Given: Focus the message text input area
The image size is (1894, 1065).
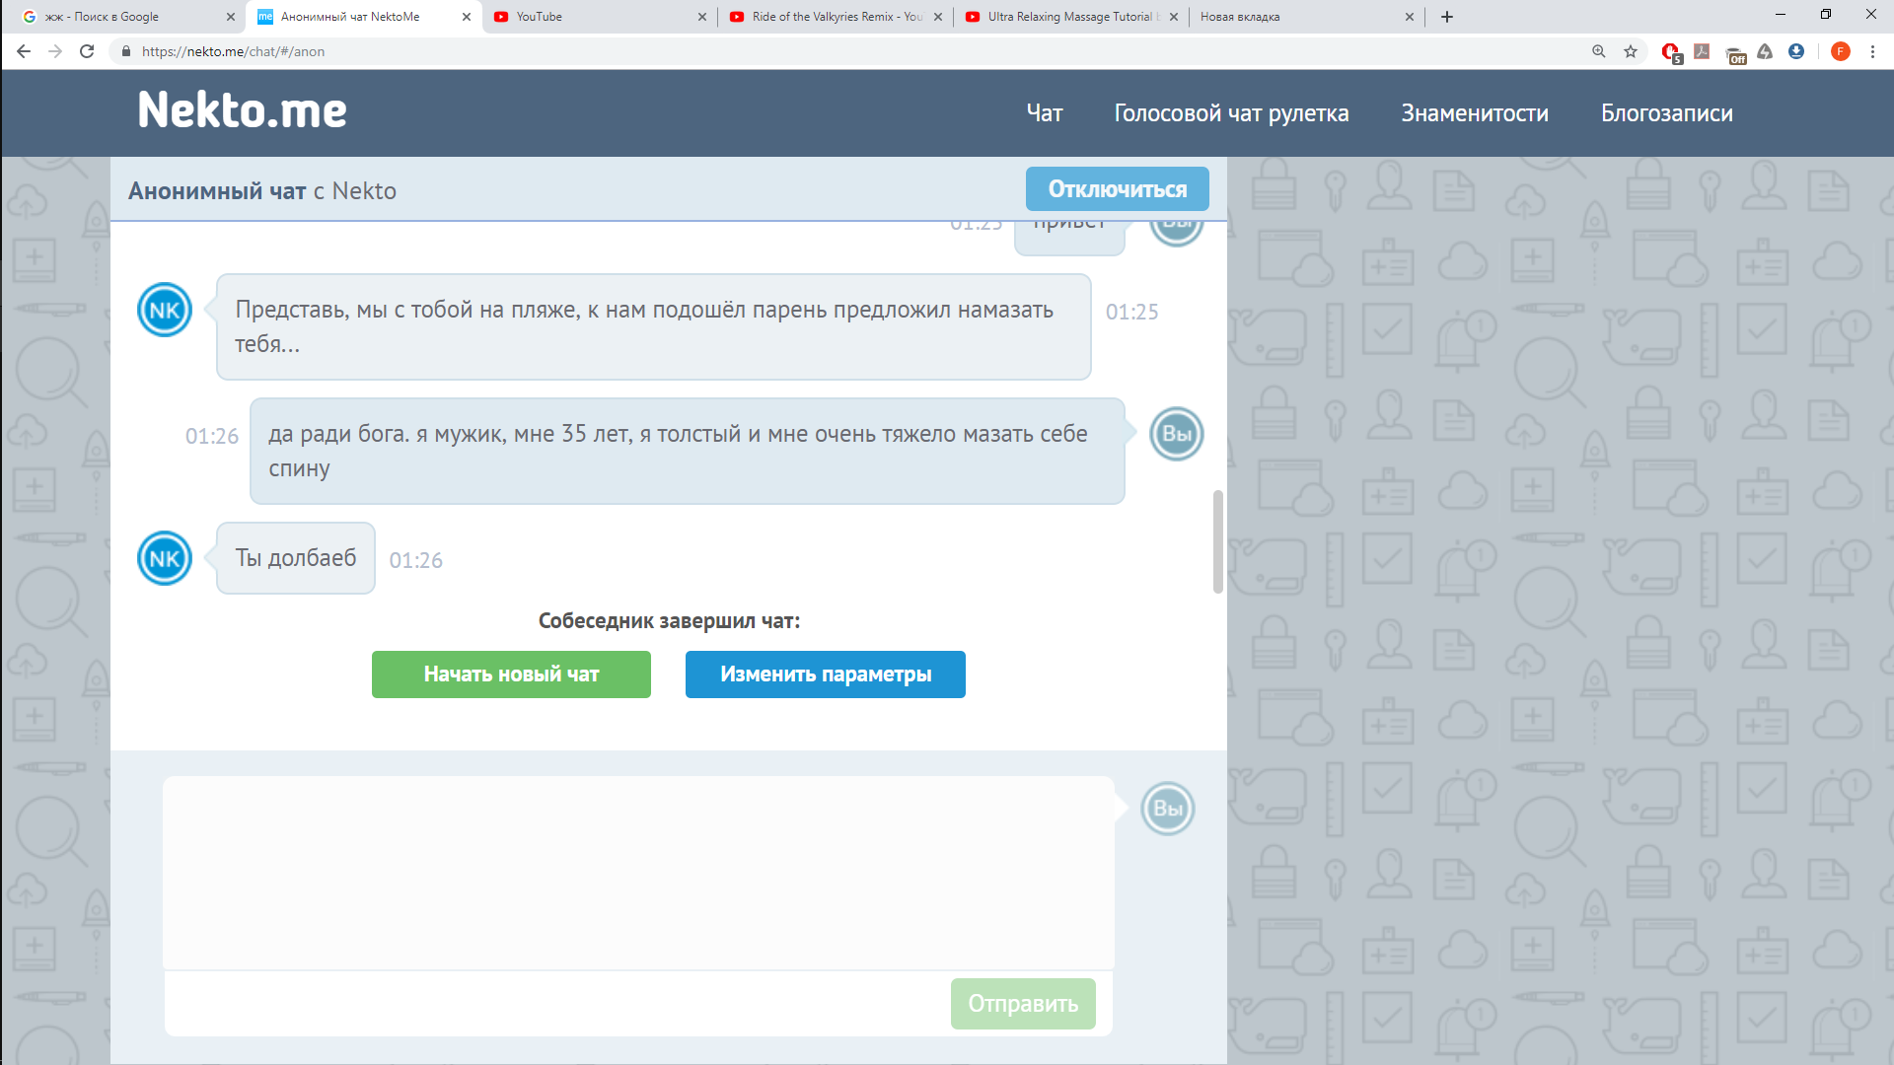Looking at the screenshot, I should click(x=638, y=873).
